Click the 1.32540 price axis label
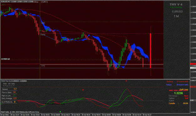 [x=193, y=24]
